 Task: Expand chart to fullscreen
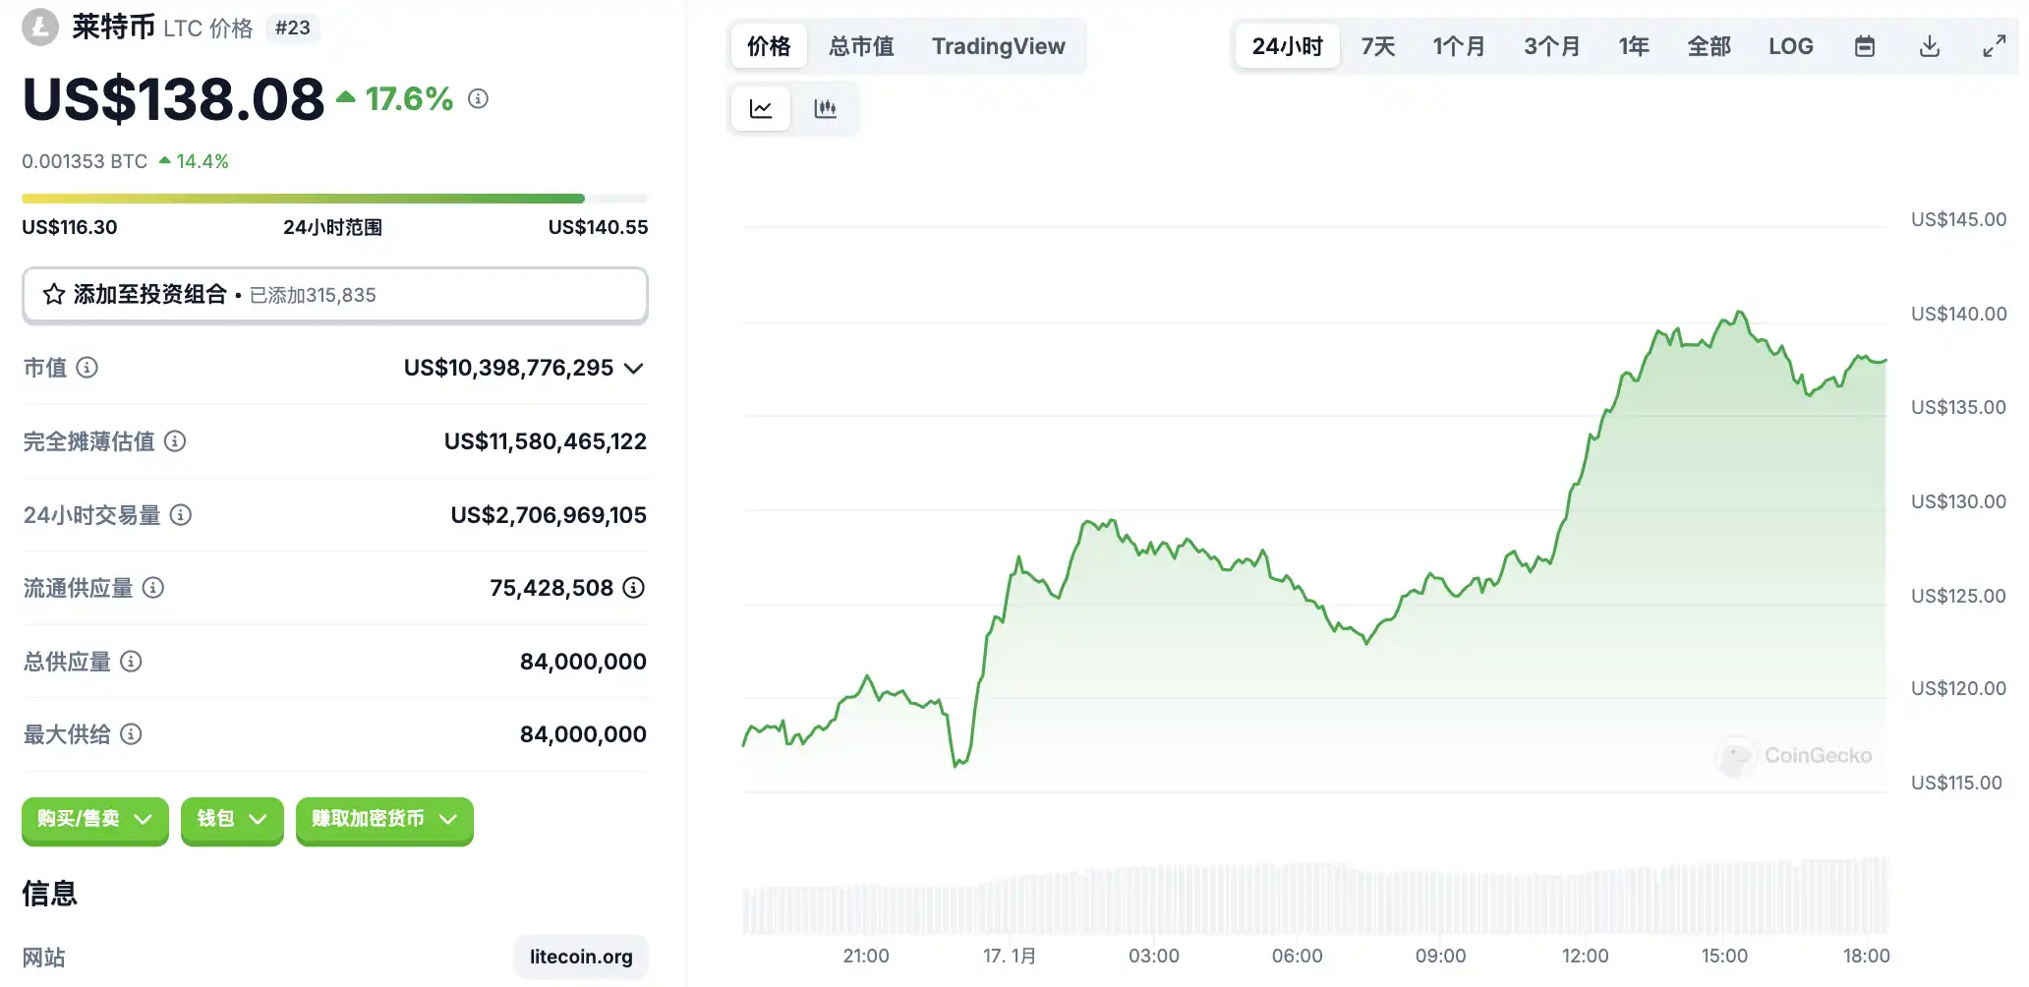[x=1994, y=46]
